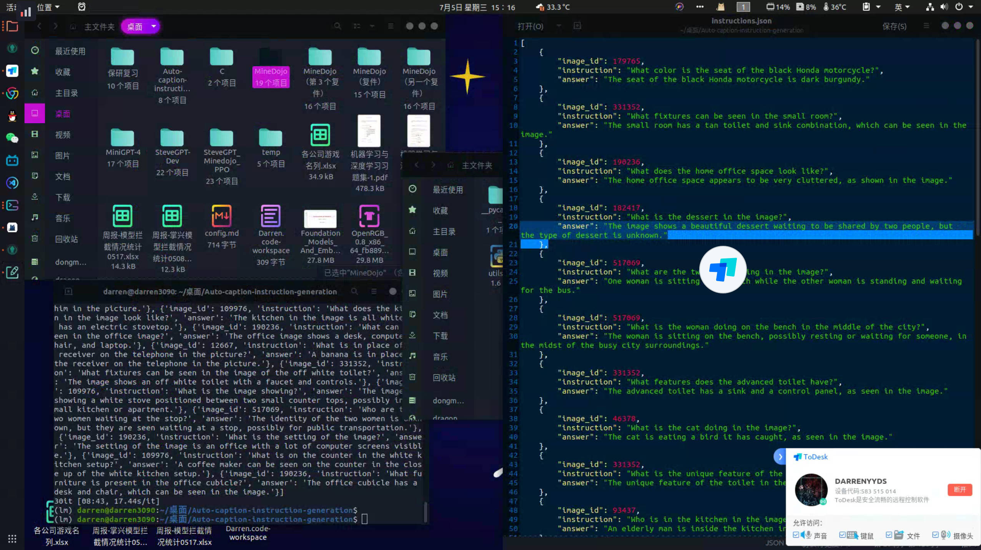Click 活动 in the top bar
This screenshot has width=981, height=550.
click(10, 7)
